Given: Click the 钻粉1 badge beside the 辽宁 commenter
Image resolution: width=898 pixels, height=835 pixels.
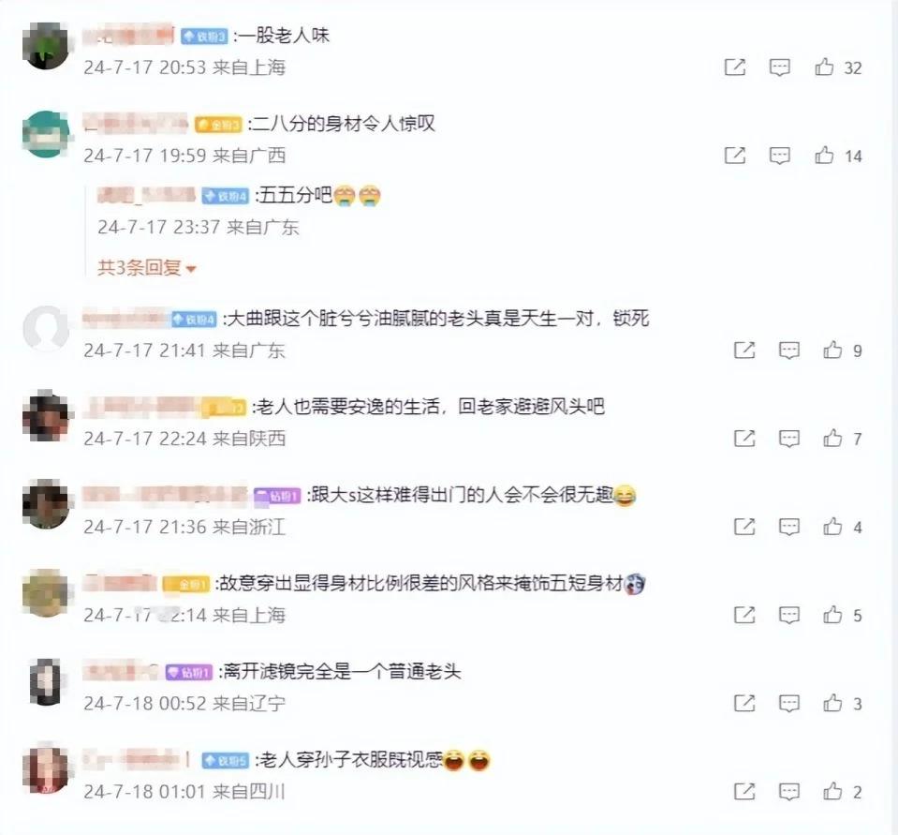Looking at the screenshot, I should click(x=189, y=672).
